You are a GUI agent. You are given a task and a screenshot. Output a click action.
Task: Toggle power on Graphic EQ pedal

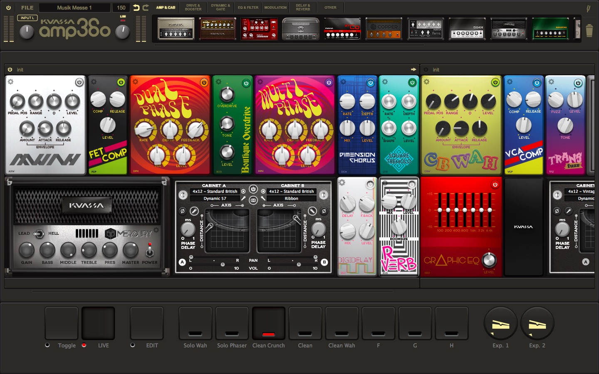495,185
